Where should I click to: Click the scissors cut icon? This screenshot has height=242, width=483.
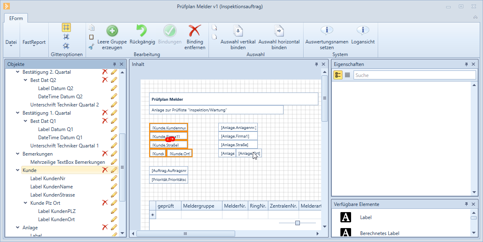point(91,46)
